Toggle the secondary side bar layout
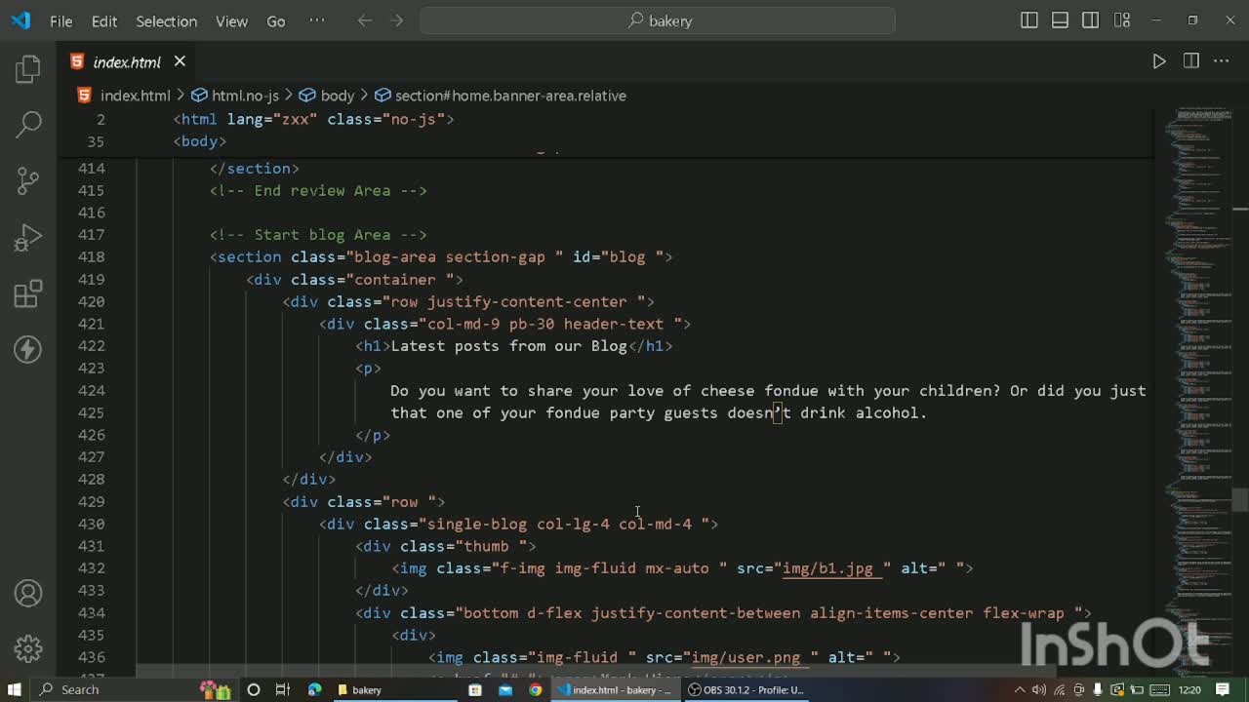Image resolution: width=1249 pixels, height=702 pixels. (x=1091, y=20)
